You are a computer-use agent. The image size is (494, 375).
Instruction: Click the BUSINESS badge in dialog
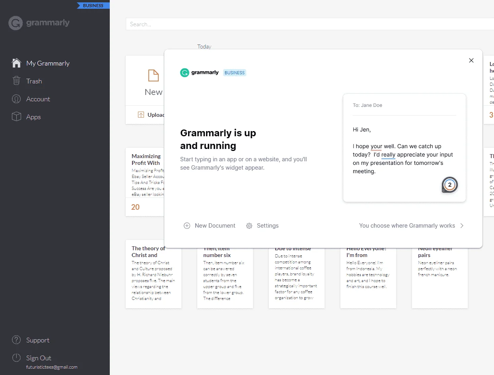[235, 73]
